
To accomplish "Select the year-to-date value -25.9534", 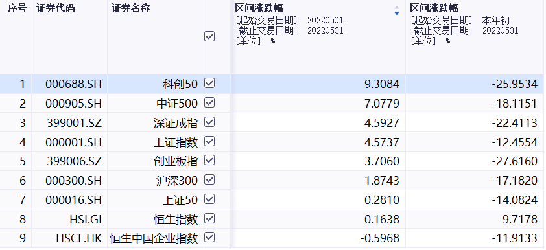I will [x=515, y=84].
